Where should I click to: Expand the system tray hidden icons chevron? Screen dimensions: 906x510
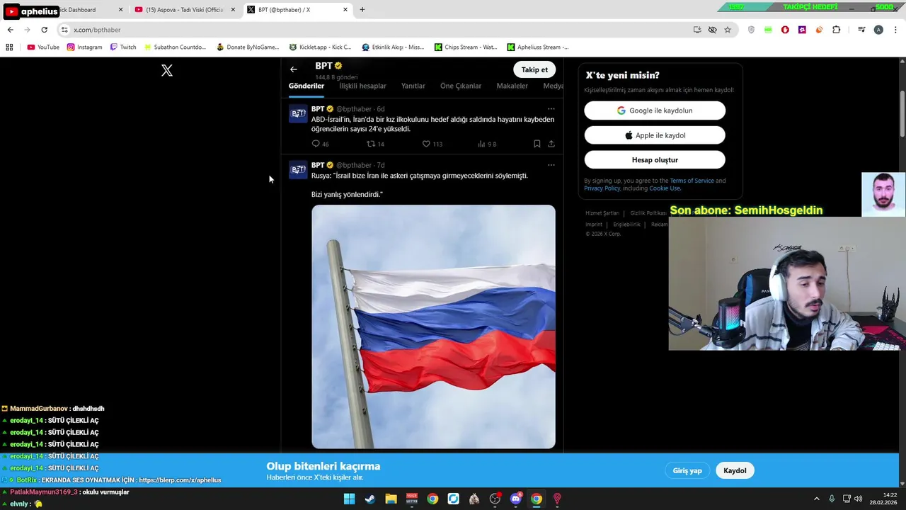click(816, 499)
